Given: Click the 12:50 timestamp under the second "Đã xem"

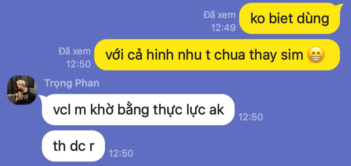Looking at the screenshot, I should point(78,64).
